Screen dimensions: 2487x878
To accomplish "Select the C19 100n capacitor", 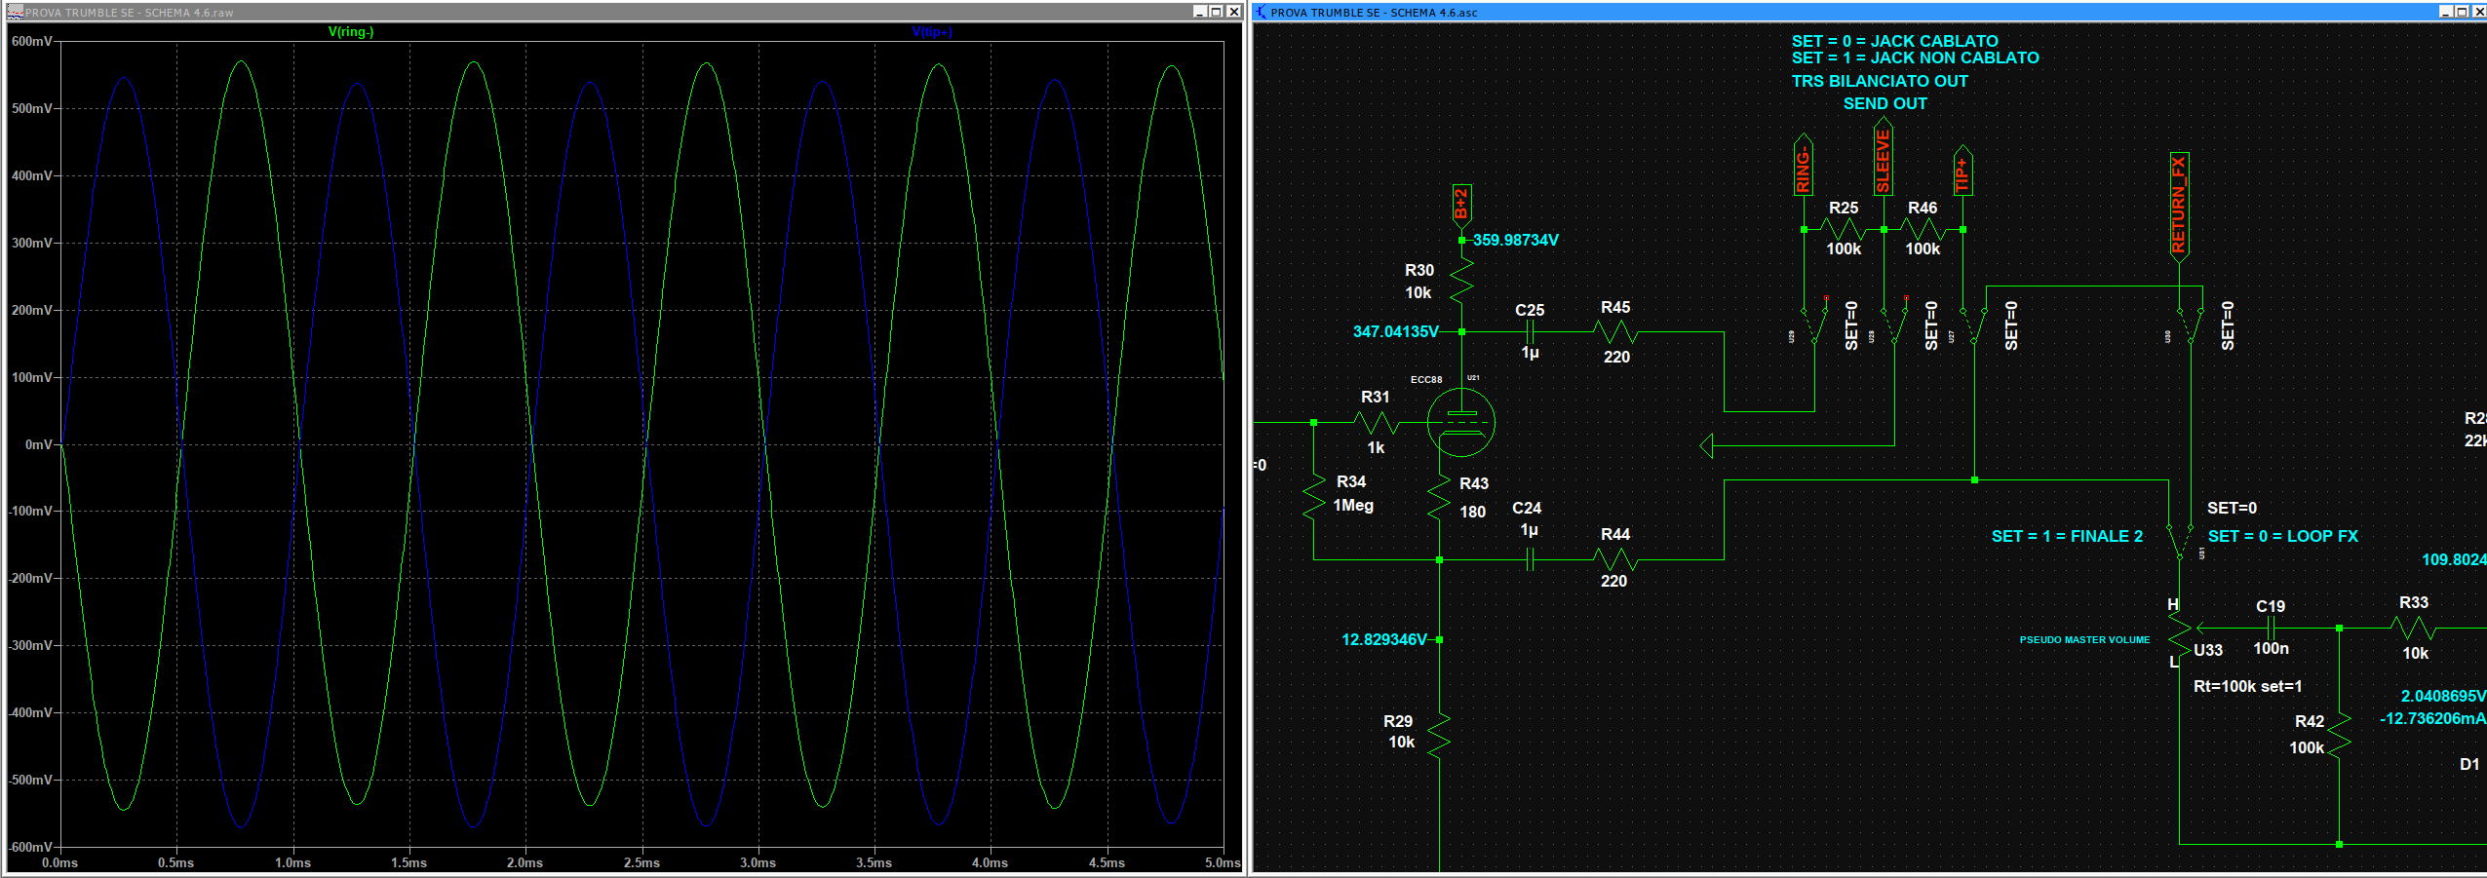I will pos(2270,629).
